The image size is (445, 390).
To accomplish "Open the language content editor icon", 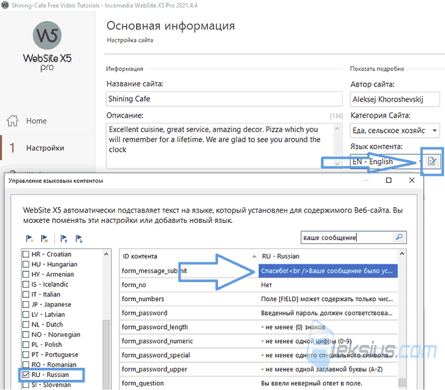I will click(x=432, y=161).
